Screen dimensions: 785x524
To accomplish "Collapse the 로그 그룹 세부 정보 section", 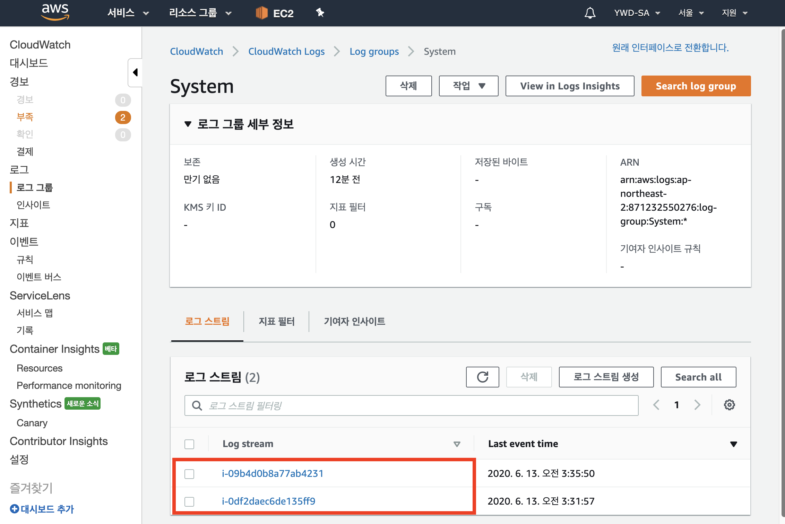I will [x=188, y=124].
